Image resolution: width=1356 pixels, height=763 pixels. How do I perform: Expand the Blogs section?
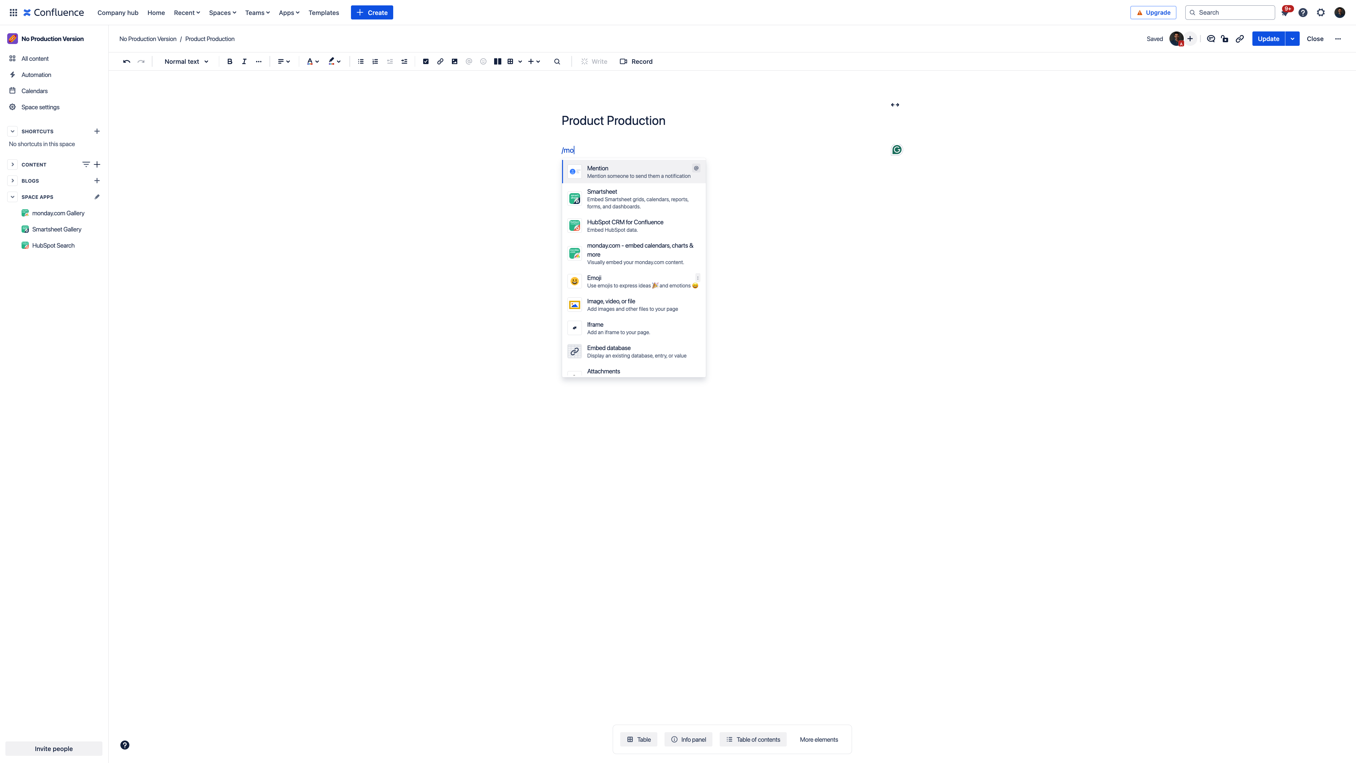pos(13,181)
